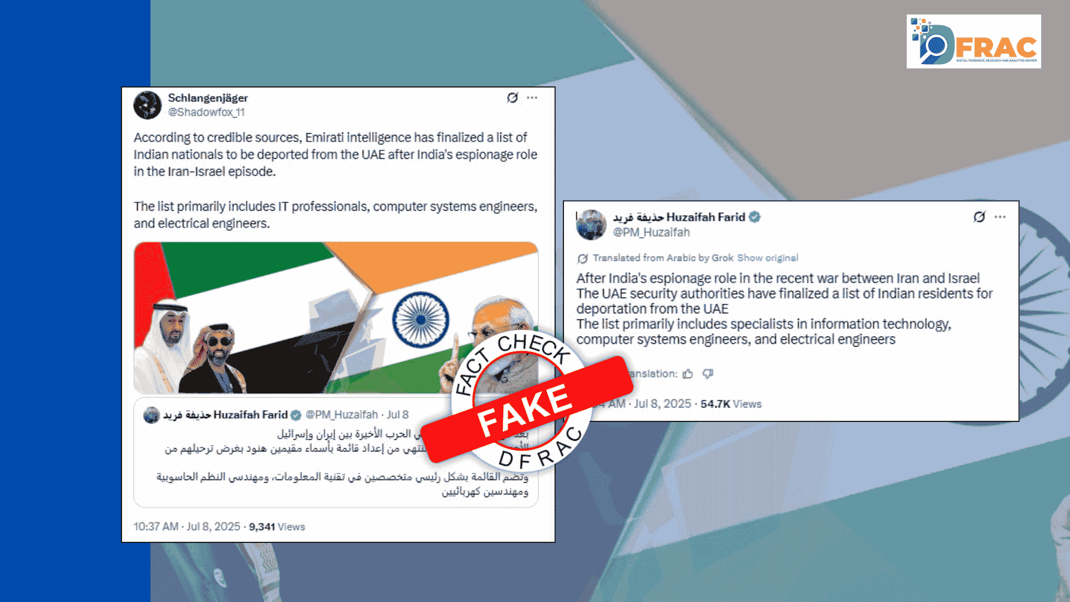This screenshot has width=1070, height=602.
Task: Click the thumbs-up icon to rate the translation
Action: (688, 374)
